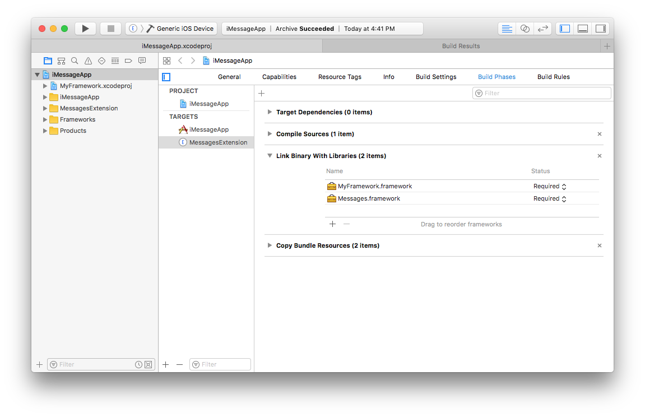Collapse Link Binary With Libraries section
Viewport: 645px width, 417px height.
270,156
